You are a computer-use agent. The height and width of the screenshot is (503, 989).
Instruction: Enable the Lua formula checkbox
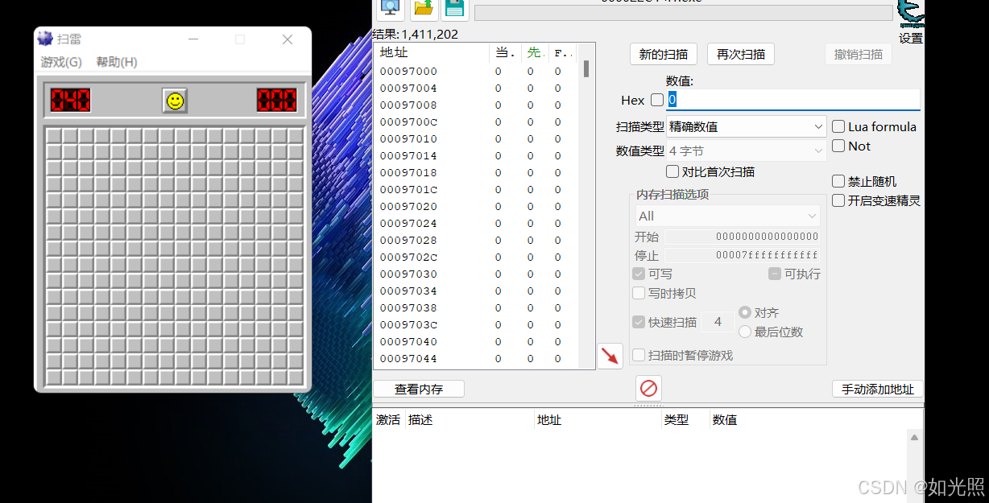pyautogui.click(x=838, y=126)
